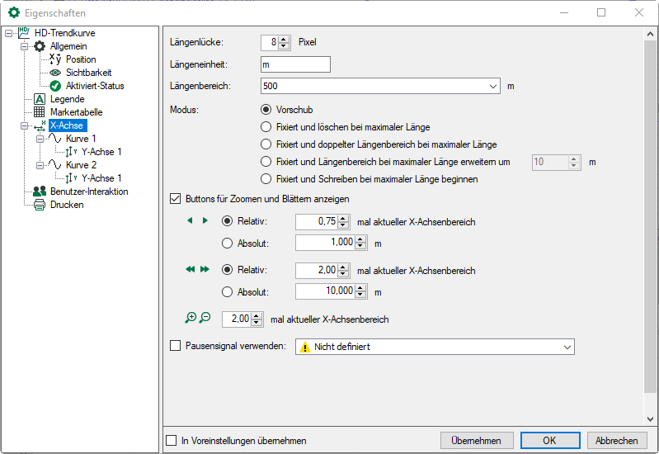This screenshot has width=659, height=454.
Task: Open Benutzer-Interaktion via its people icon
Action: coord(39,192)
